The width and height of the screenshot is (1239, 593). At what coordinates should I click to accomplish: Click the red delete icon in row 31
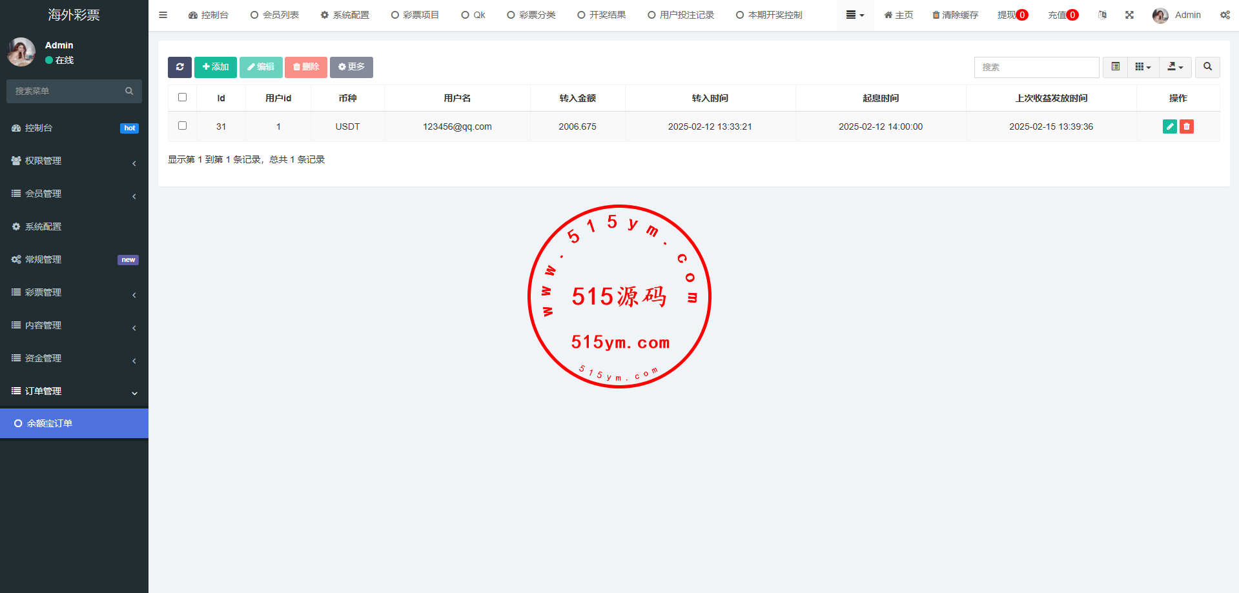coord(1186,126)
